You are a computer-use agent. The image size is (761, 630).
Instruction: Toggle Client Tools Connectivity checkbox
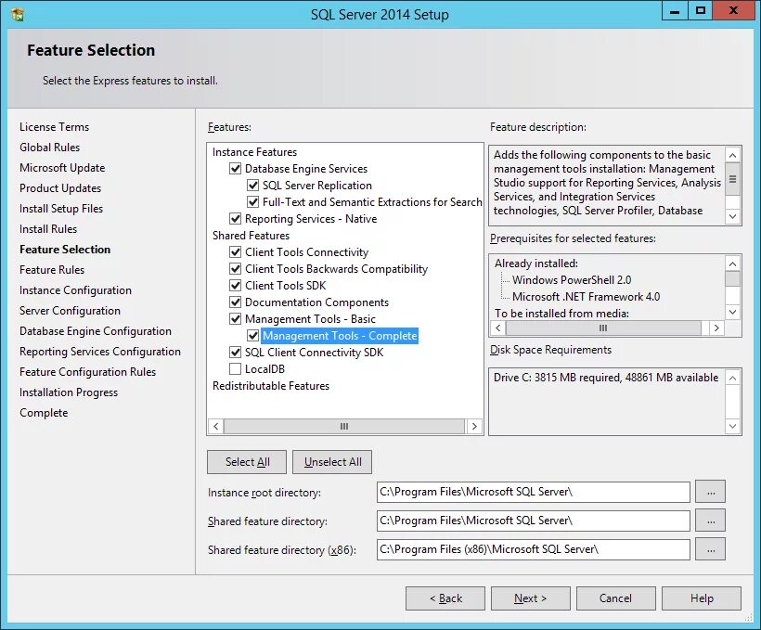coord(236,251)
